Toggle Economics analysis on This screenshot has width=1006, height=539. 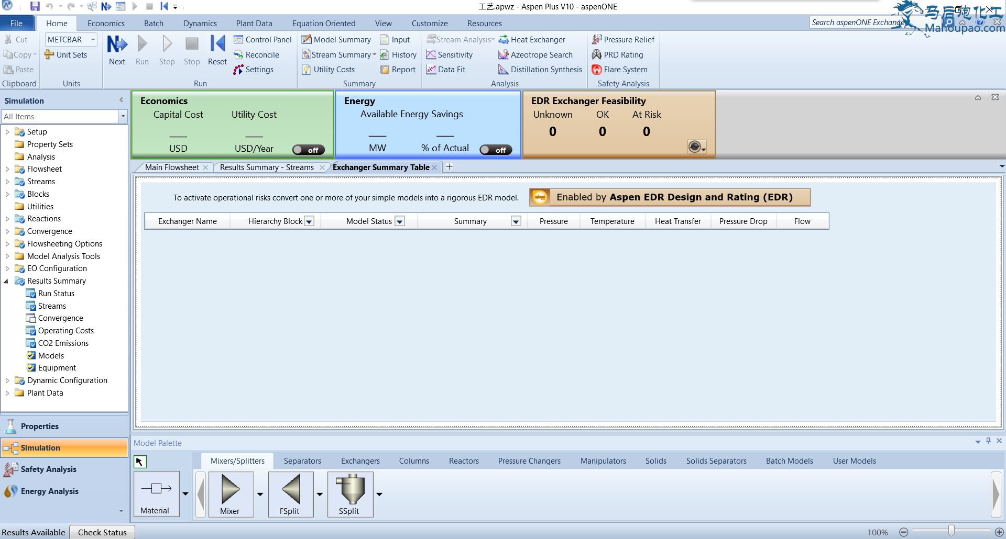[309, 150]
